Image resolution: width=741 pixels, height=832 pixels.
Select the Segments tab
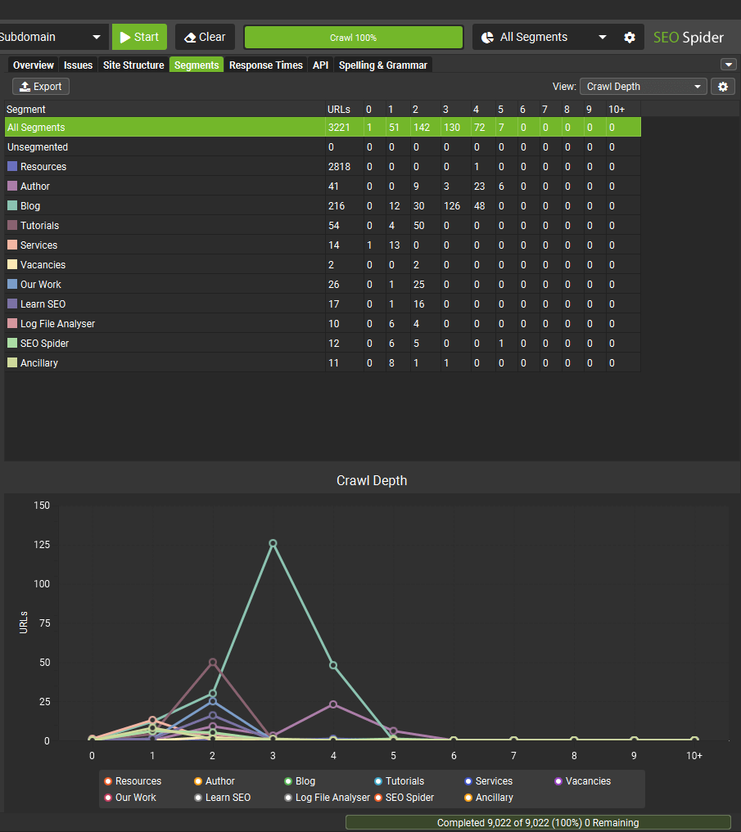coord(197,65)
